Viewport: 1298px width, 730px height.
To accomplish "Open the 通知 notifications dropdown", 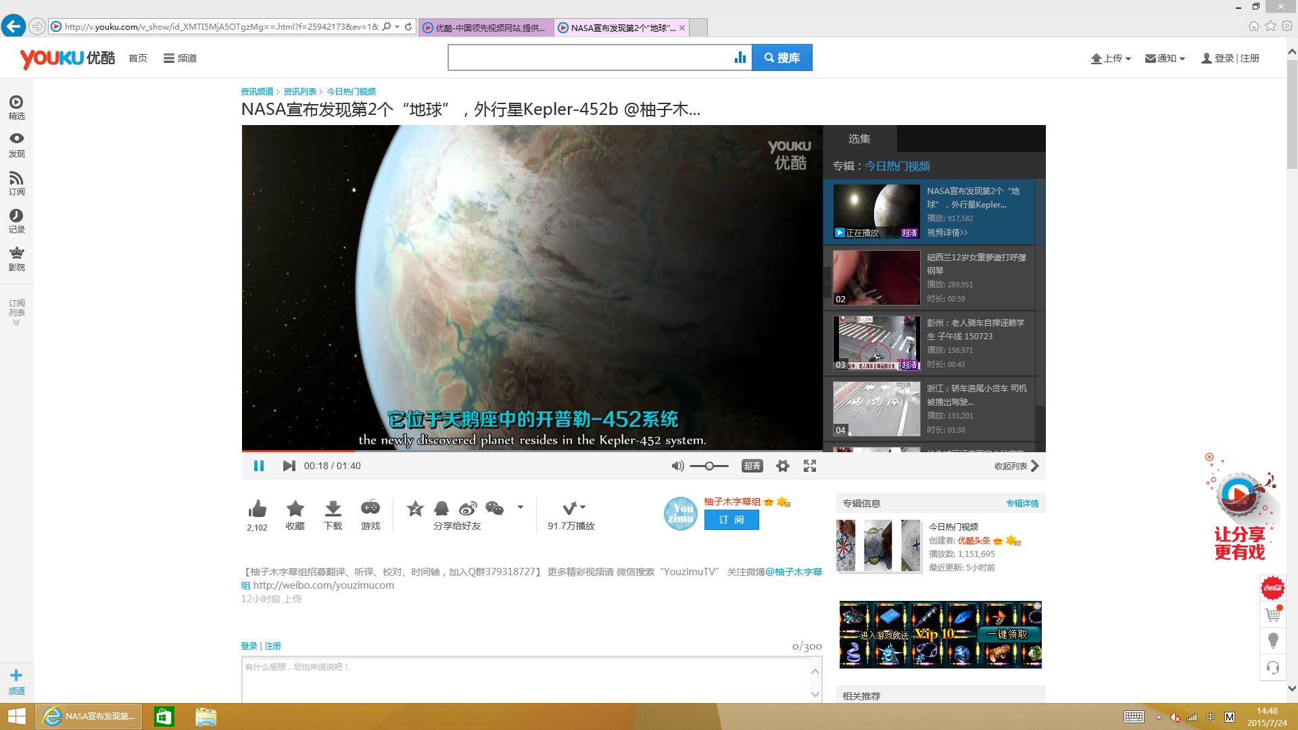I will tap(1165, 58).
